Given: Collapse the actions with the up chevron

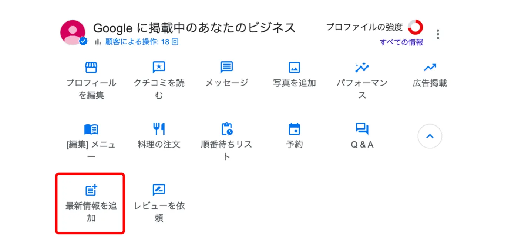Looking at the screenshot, I should [x=430, y=137].
